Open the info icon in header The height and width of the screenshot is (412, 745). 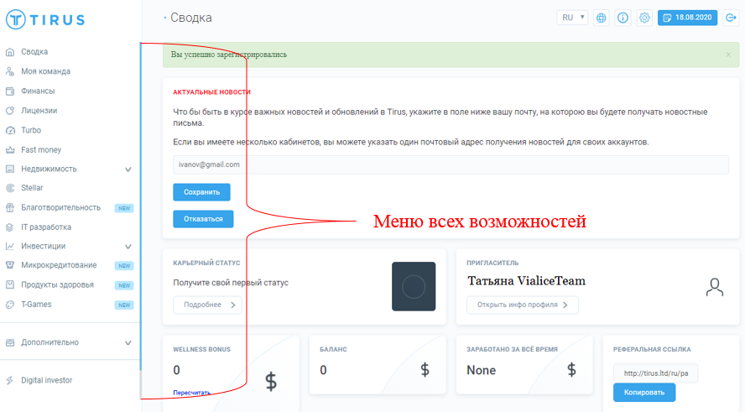click(623, 18)
